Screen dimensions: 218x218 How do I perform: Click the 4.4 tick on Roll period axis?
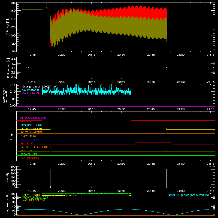(13, 59)
